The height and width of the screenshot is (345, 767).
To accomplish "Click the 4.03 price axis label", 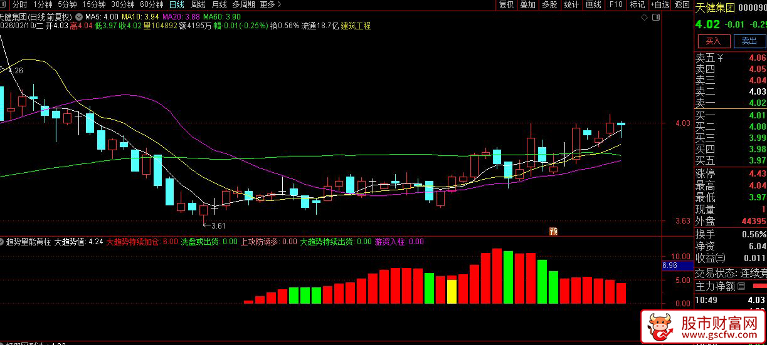I will pos(684,123).
